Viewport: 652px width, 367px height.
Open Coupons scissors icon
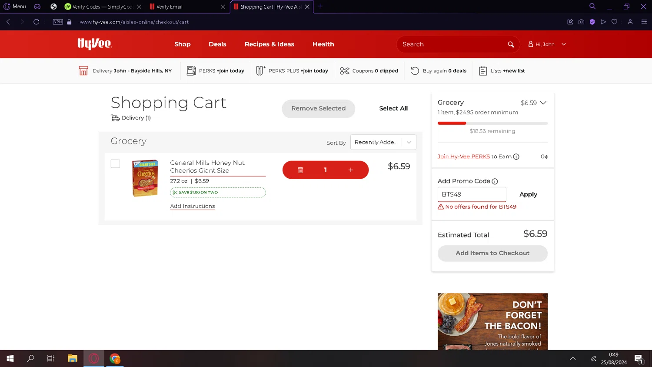[x=345, y=70]
